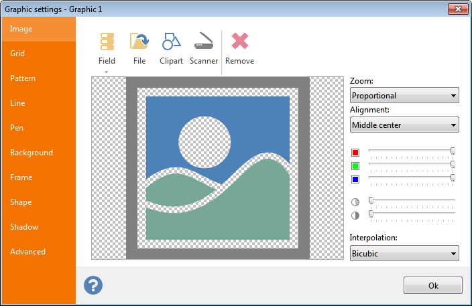Image resolution: width=472 pixels, height=306 pixels.
Task: Click the image preview thumbnail
Action: 218,167
